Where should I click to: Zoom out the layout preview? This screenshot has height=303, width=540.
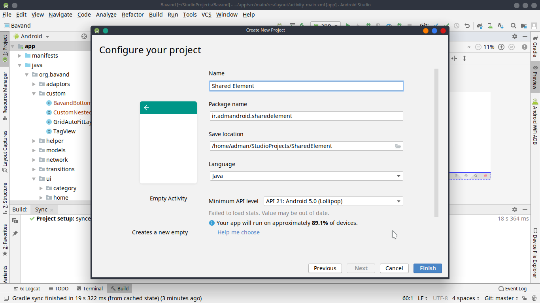[478, 47]
